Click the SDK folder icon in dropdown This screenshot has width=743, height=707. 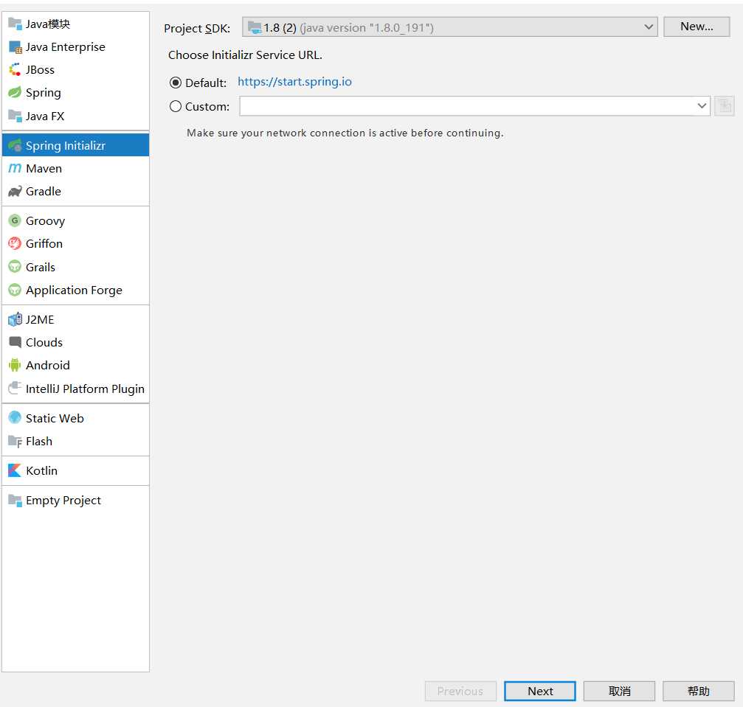click(x=255, y=27)
